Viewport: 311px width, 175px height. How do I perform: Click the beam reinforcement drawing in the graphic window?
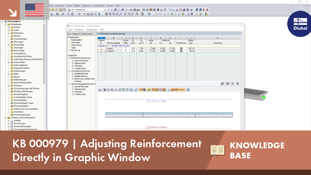(169, 115)
